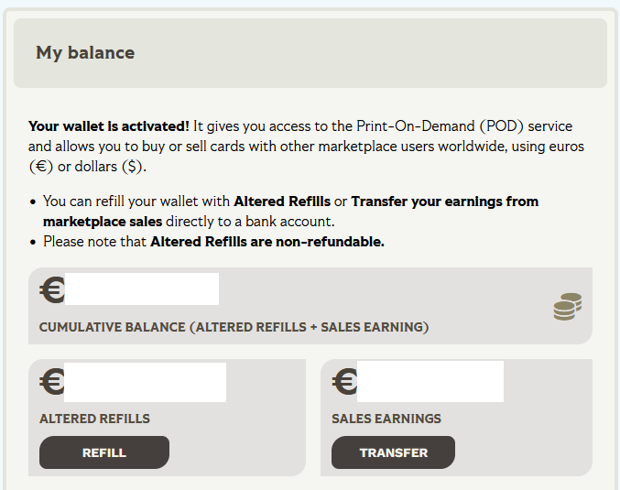620x490 pixels.
Task: Select the SALES EARNINGS card label
Action: [x=386, y=419]
